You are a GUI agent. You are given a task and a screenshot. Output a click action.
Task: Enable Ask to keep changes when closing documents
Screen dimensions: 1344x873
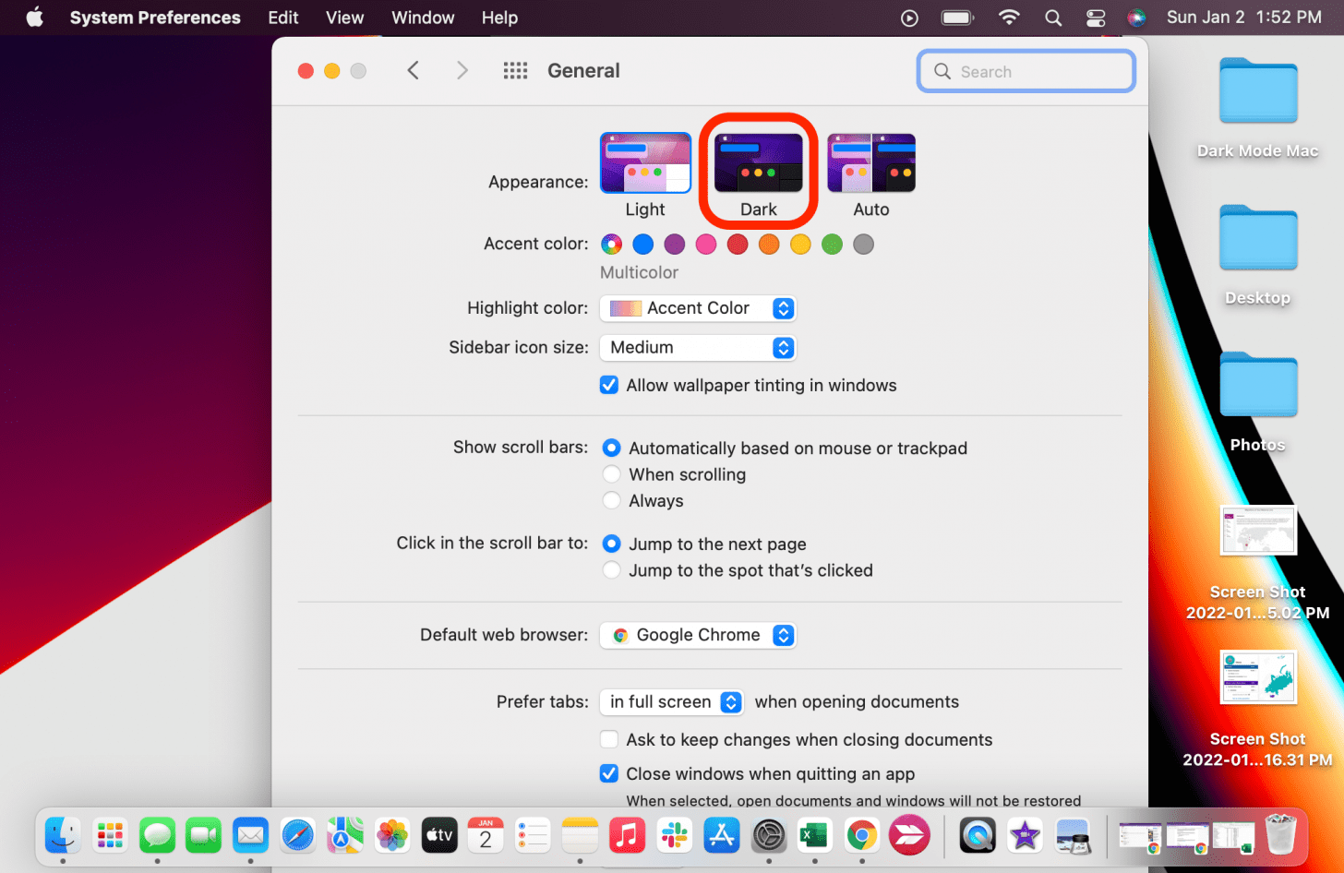point(609,739)
